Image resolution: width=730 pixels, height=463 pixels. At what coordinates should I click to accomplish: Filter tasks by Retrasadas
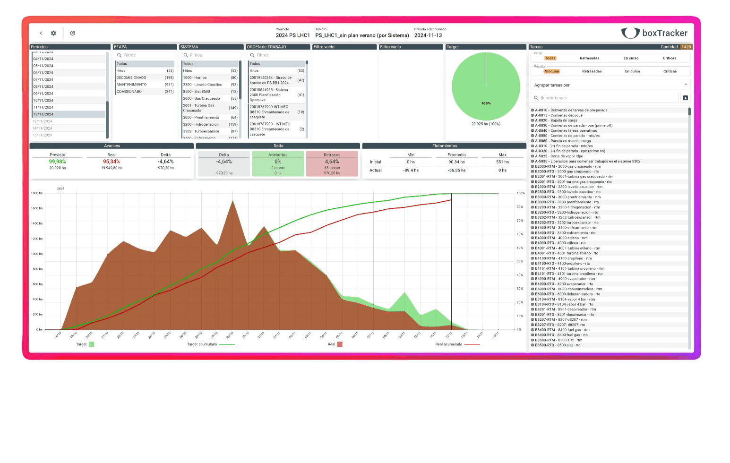[x=591, y=58]
